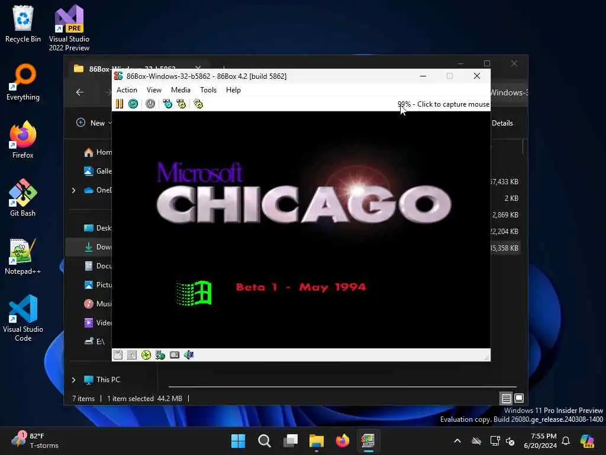Click first floppy drive status icon
The image size is (606, 455).
pyautogui.click(x=118, y=355)
